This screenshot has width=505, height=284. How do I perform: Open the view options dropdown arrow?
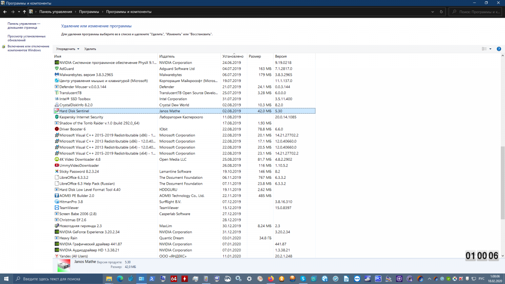pyautogui.click(x=490, y=49)
